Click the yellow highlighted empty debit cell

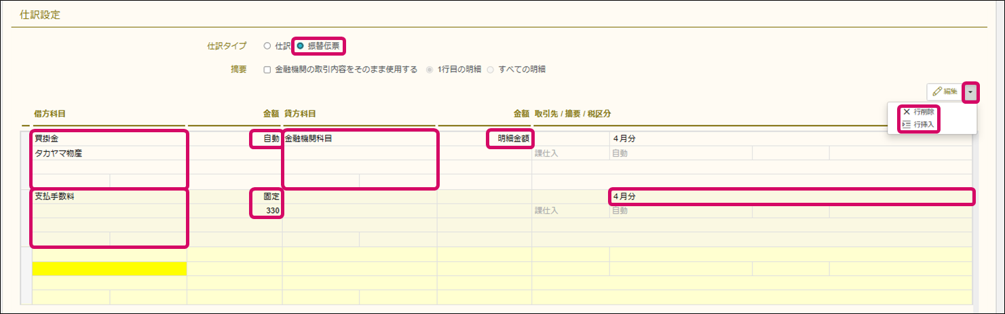(x=109, y=269)
